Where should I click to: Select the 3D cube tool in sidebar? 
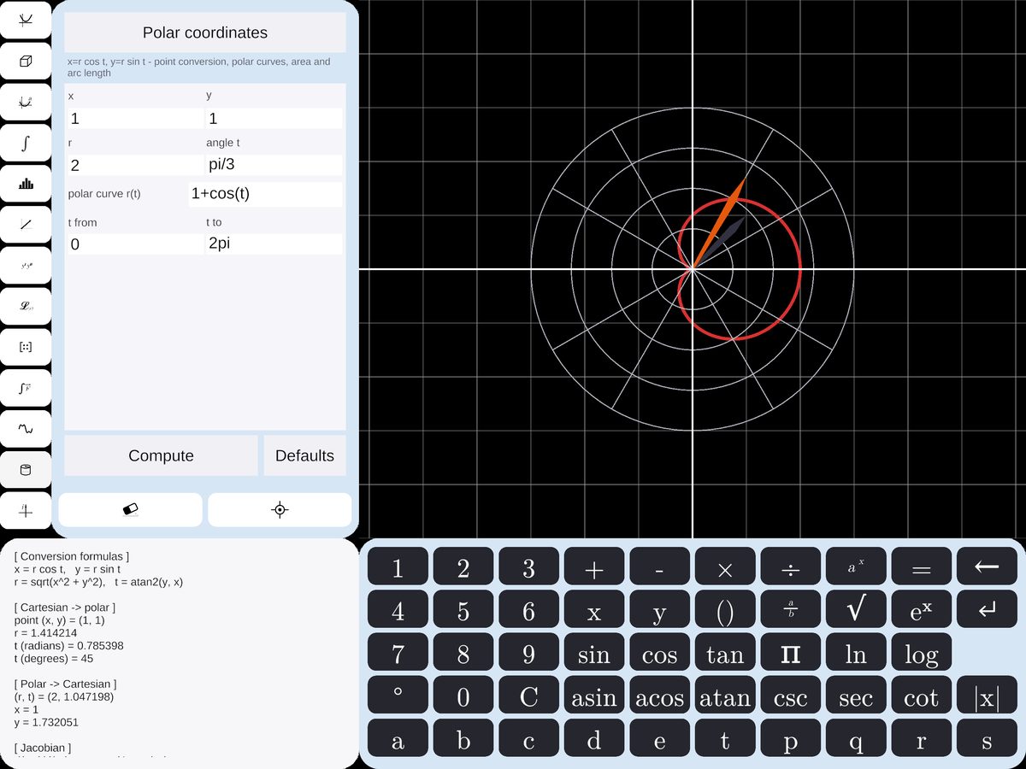(x=26, y=62)
